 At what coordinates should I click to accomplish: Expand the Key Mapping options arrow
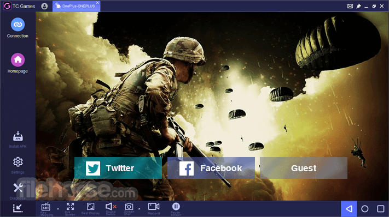click(58, 209)
